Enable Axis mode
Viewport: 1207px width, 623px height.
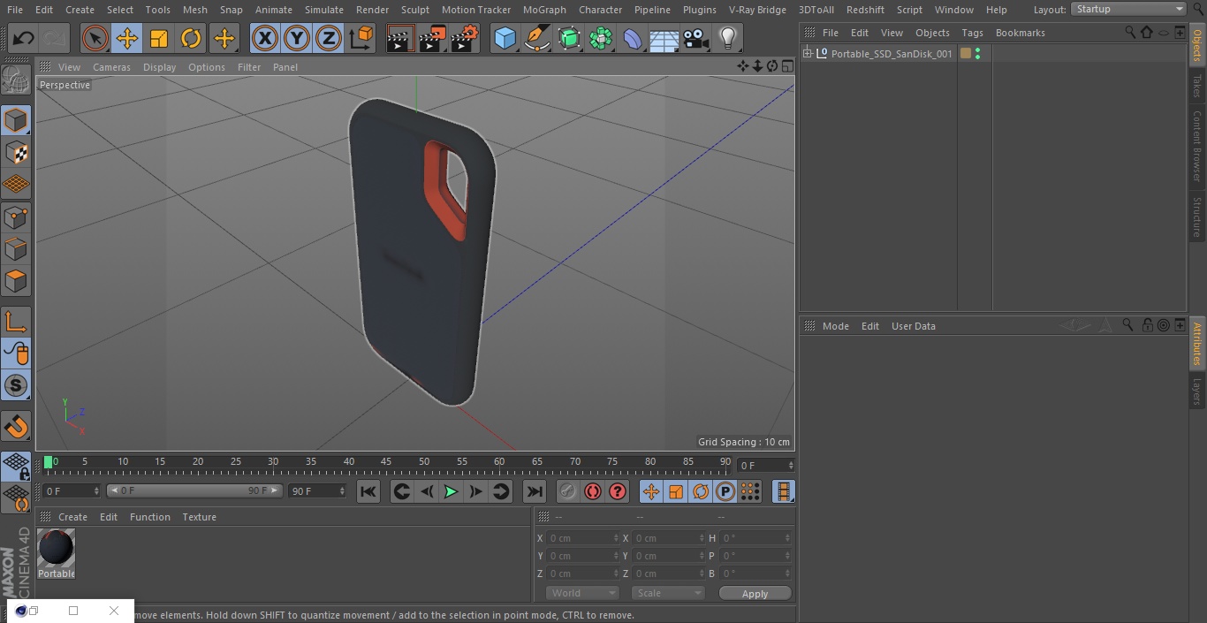(16, 322)
